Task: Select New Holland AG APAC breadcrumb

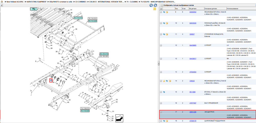Action: 15,2
